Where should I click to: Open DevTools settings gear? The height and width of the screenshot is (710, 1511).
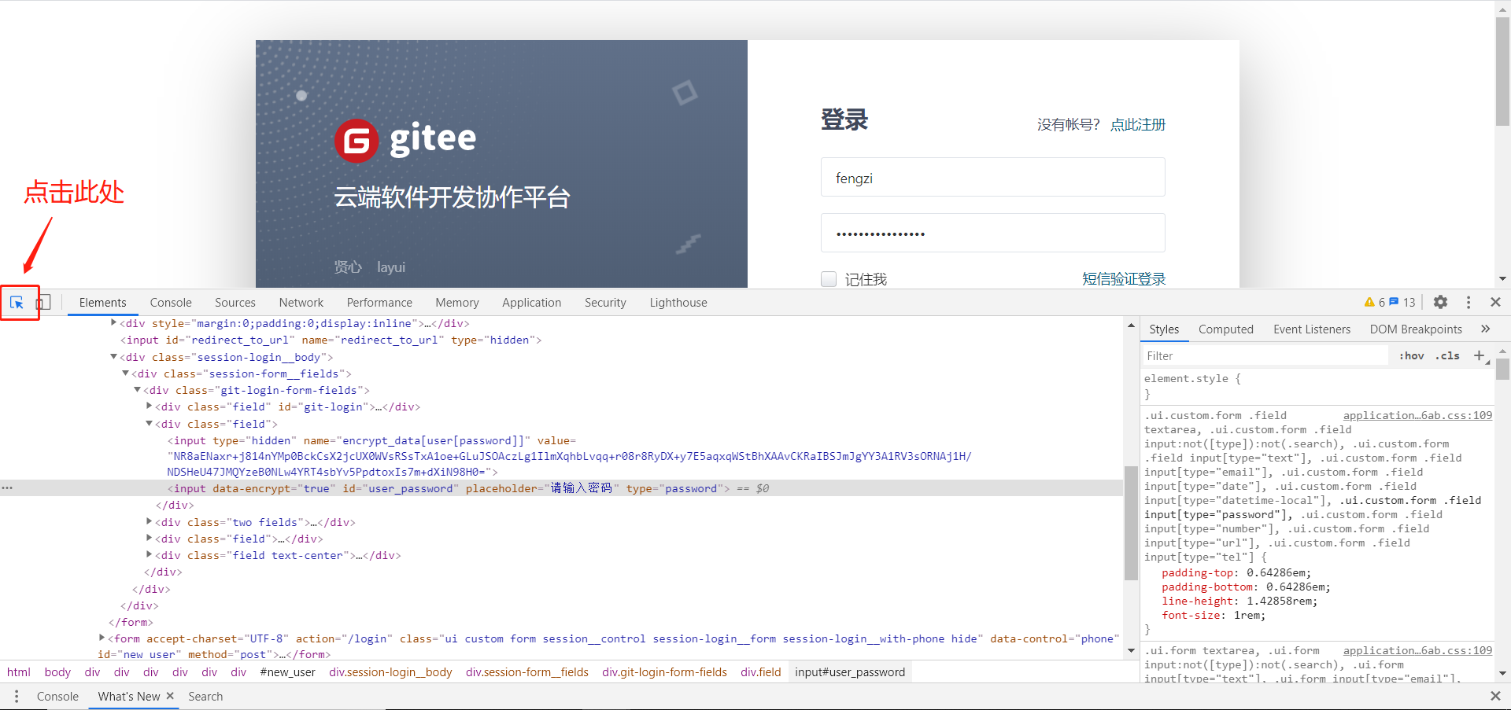point(1441,302)
